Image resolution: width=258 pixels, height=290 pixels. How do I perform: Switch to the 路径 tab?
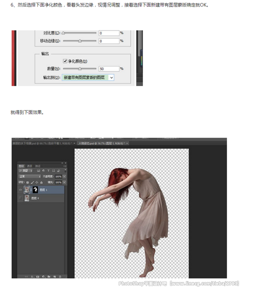[x=38, y=166]
